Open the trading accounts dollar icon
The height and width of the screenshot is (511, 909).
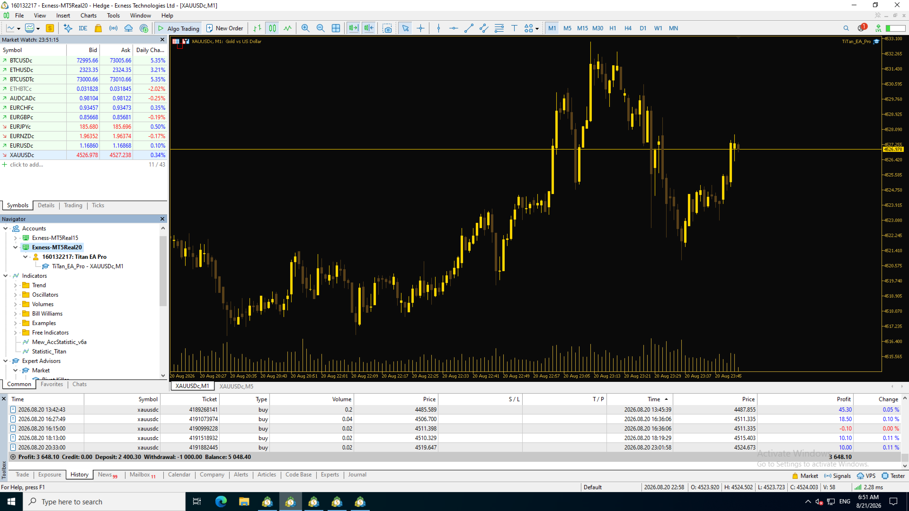click(50, 28)
